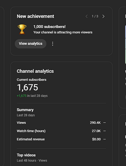Go to previous achievement with left chevron
This screenshot has width=126, height=166.
[x=86, y=16]
